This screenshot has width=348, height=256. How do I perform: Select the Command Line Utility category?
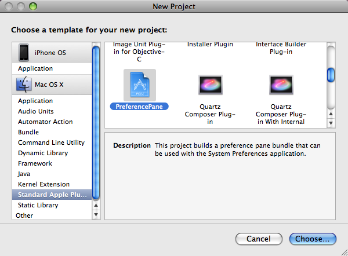pyautogui.click(x=51, y=142)
